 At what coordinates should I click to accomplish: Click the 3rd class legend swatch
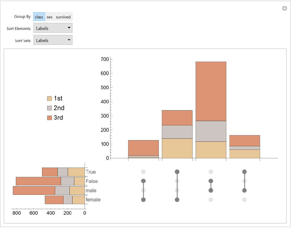coord(50,118)
